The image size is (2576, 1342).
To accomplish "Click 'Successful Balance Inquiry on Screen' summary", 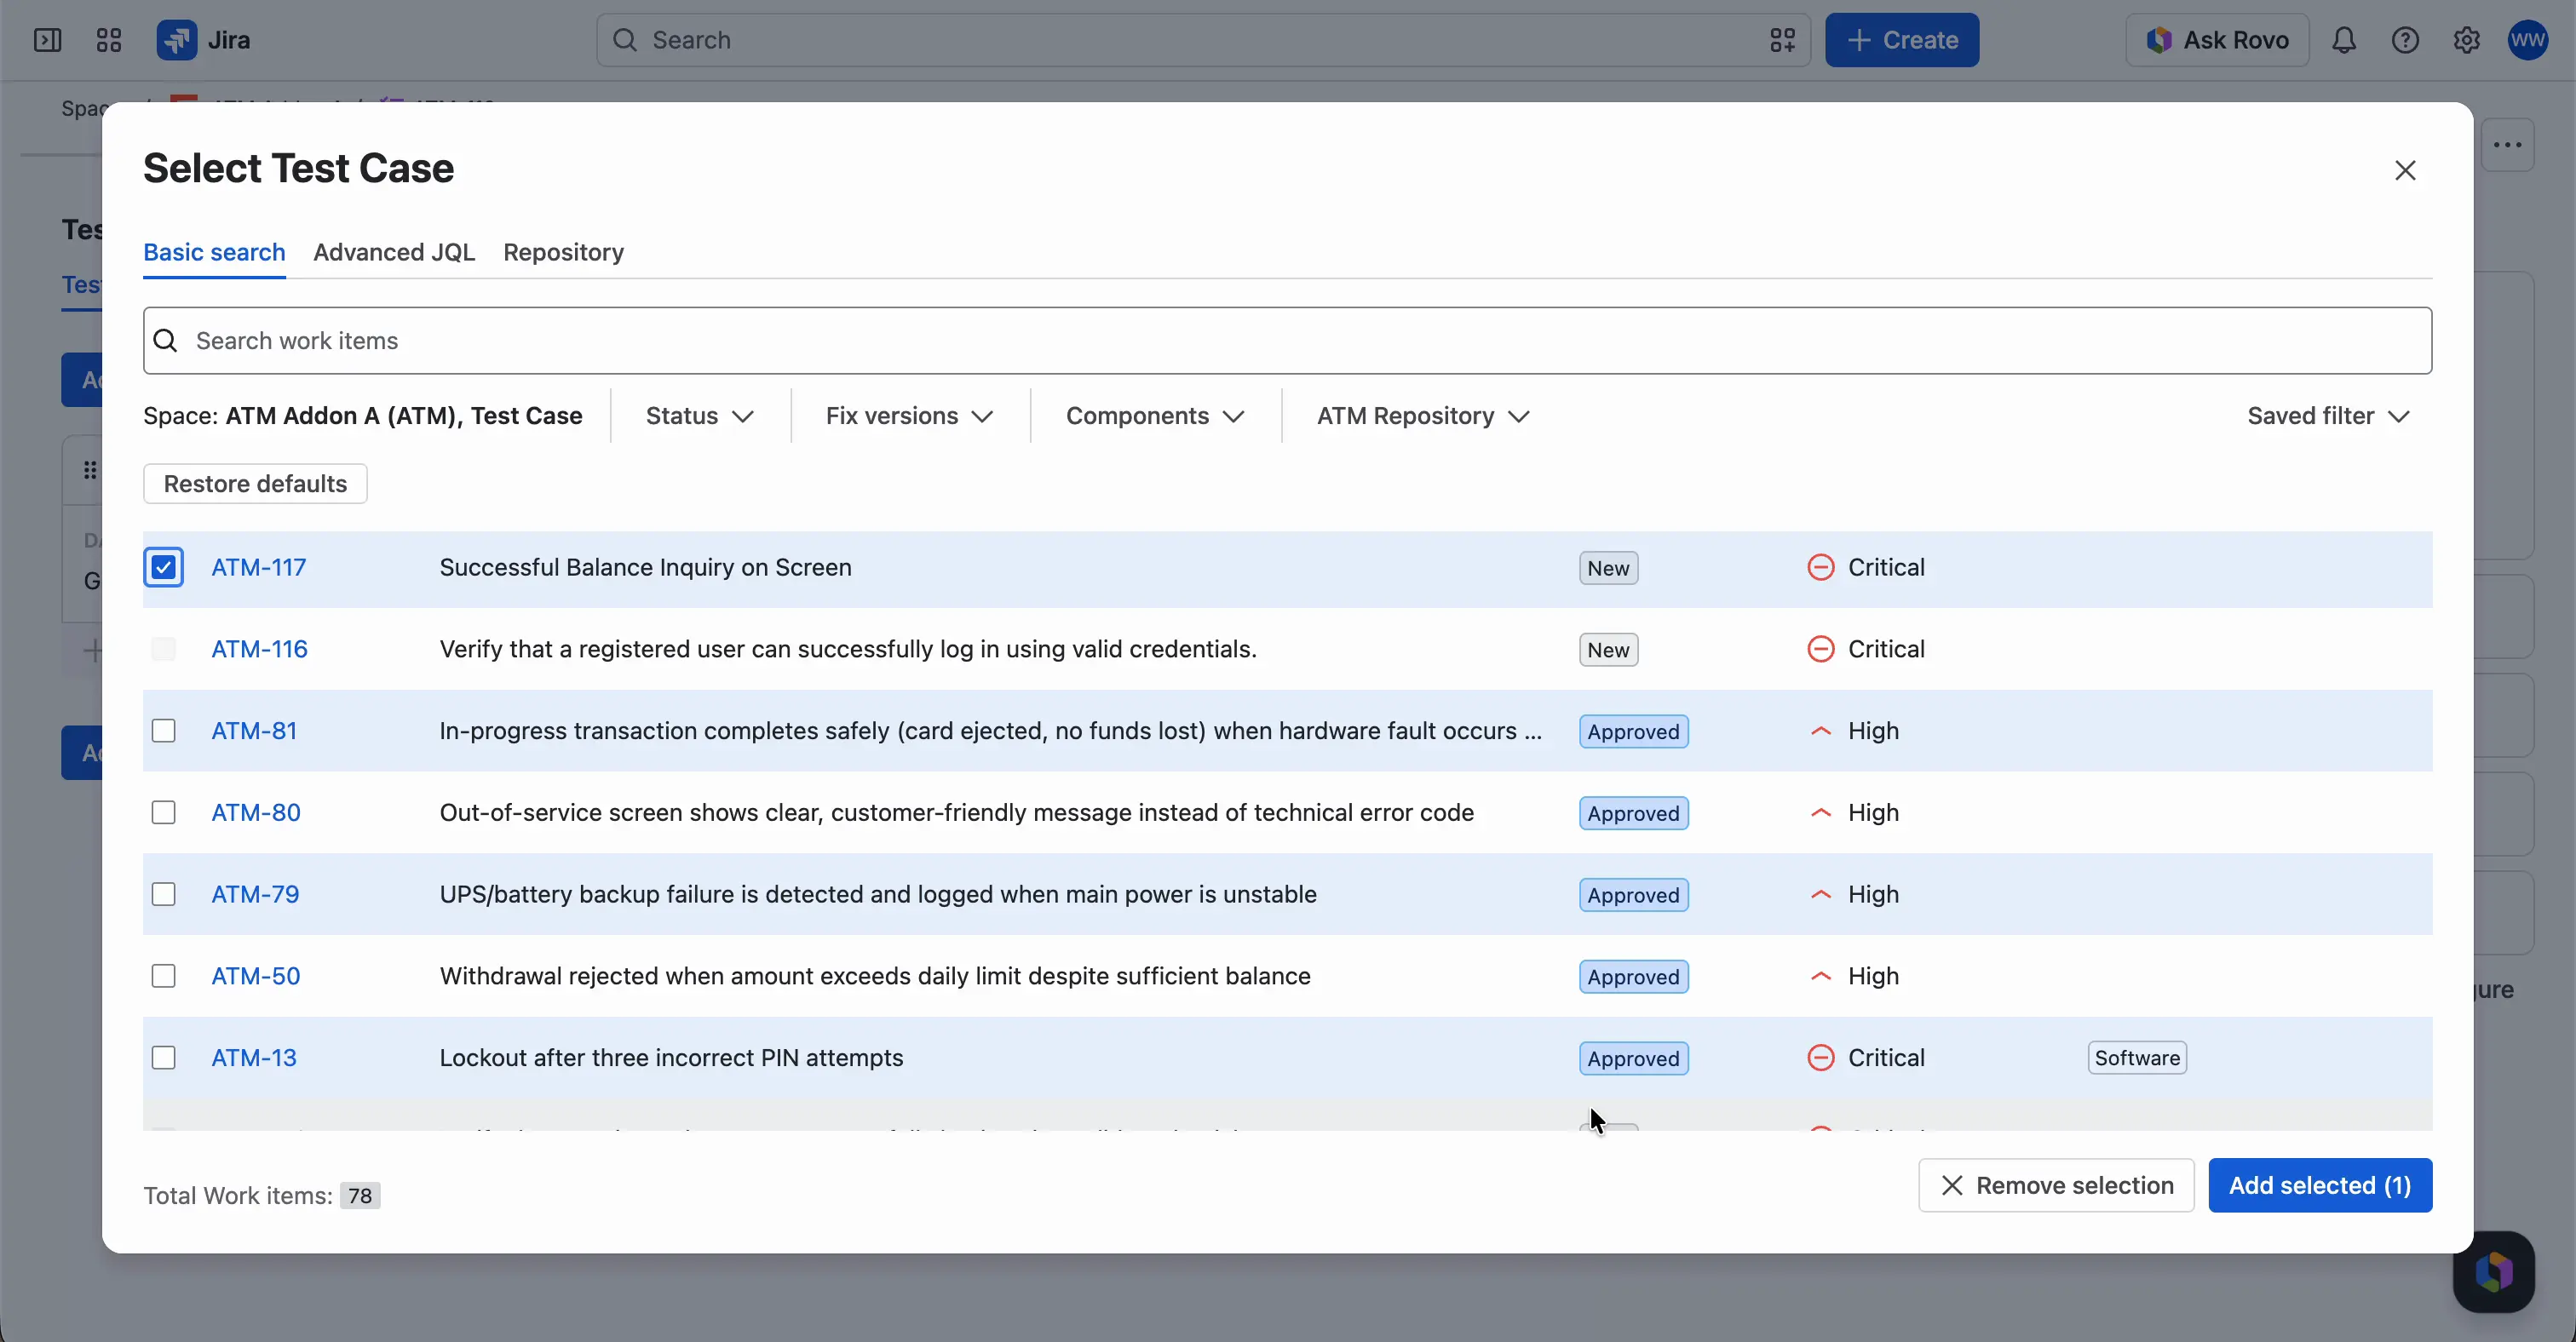I will pyautogui.click(x=645, y=568).
